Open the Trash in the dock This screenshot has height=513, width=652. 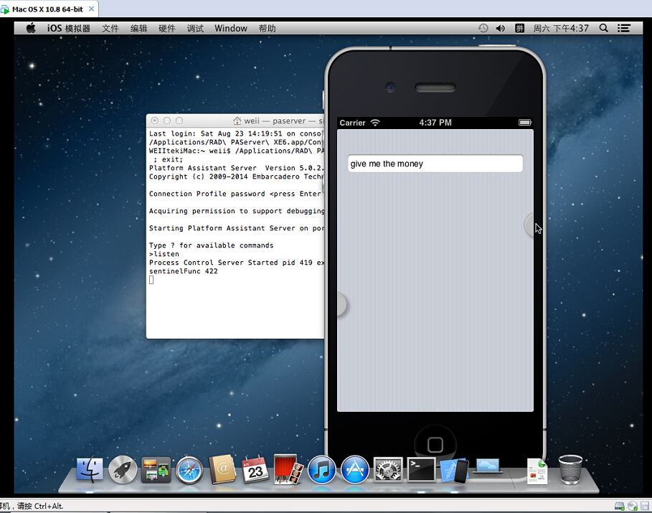tap(570, 470)
